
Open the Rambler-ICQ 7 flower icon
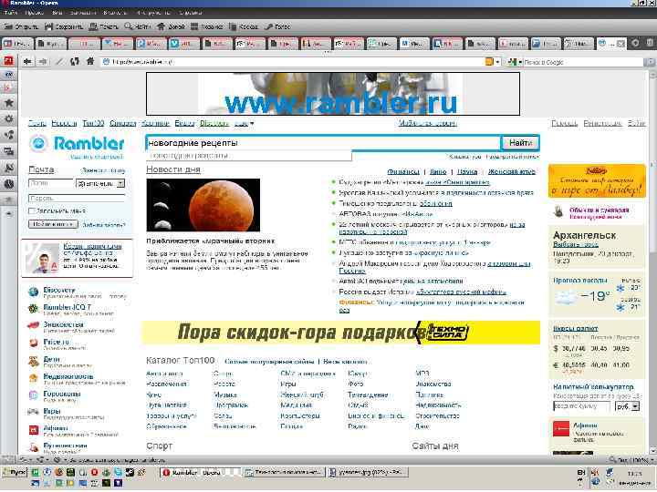33,309
